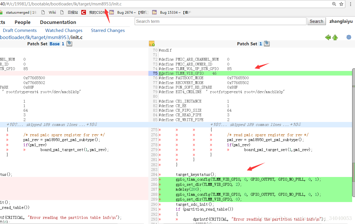This screenshot has height=224, width=355.
Task: Click line number 75 to comment
Action: (155, 73)
